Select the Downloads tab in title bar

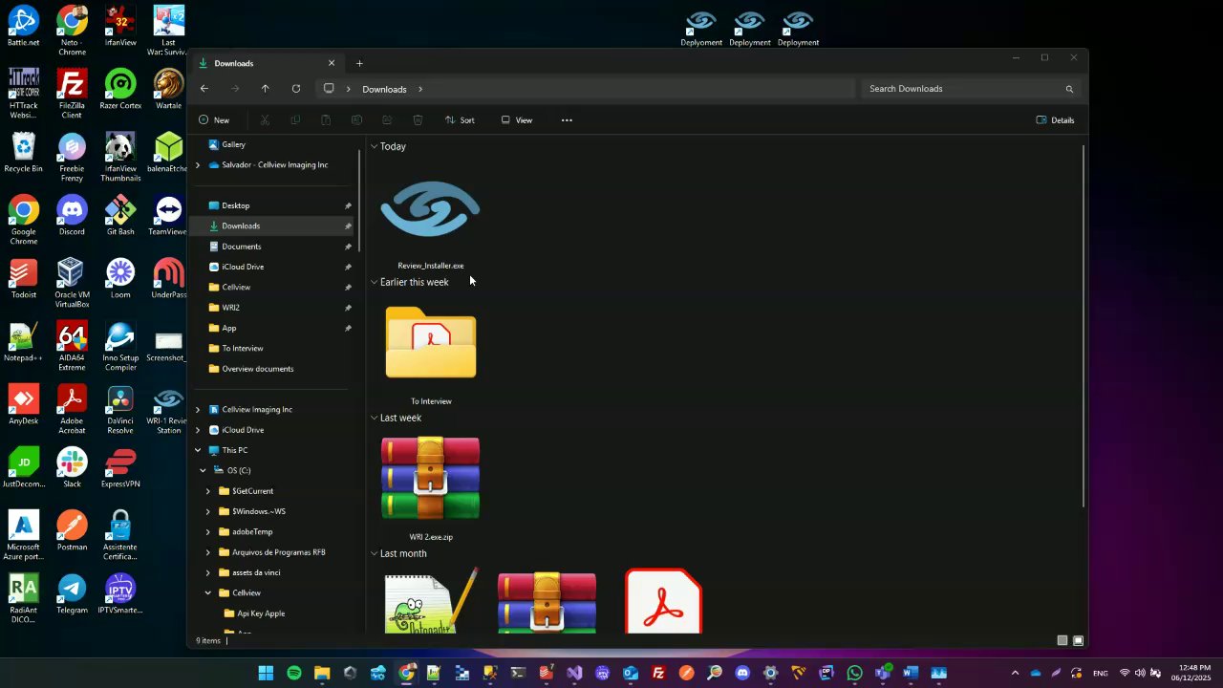(266, 63)
